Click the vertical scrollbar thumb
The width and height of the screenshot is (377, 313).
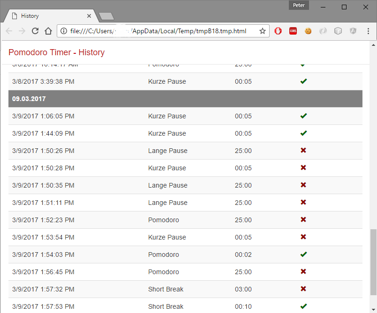373,262
